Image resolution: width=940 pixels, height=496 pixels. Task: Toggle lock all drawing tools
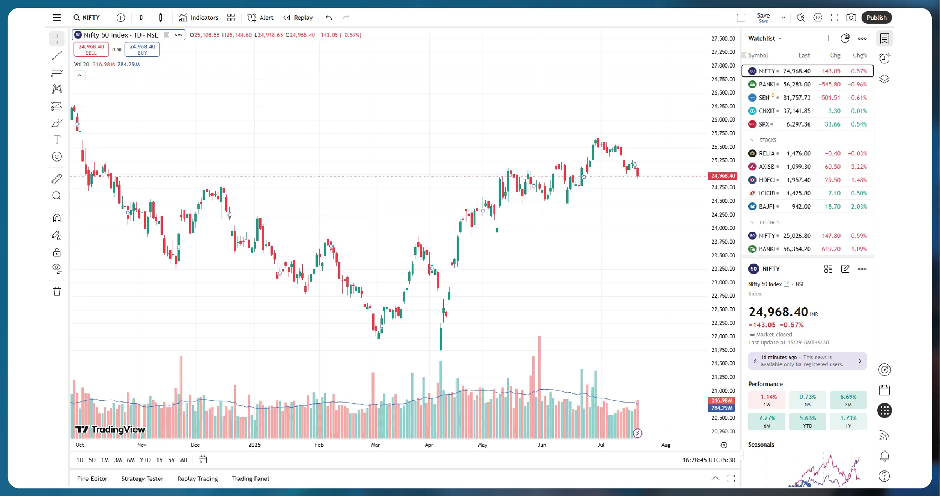click(57, 252)
